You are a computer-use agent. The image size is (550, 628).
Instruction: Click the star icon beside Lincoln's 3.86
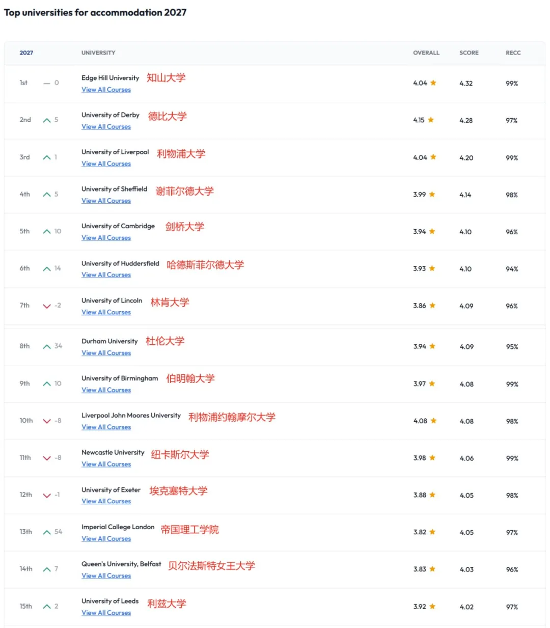pos(433,306)
